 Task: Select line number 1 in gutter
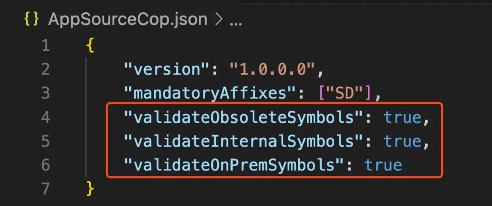pos(46,45)
